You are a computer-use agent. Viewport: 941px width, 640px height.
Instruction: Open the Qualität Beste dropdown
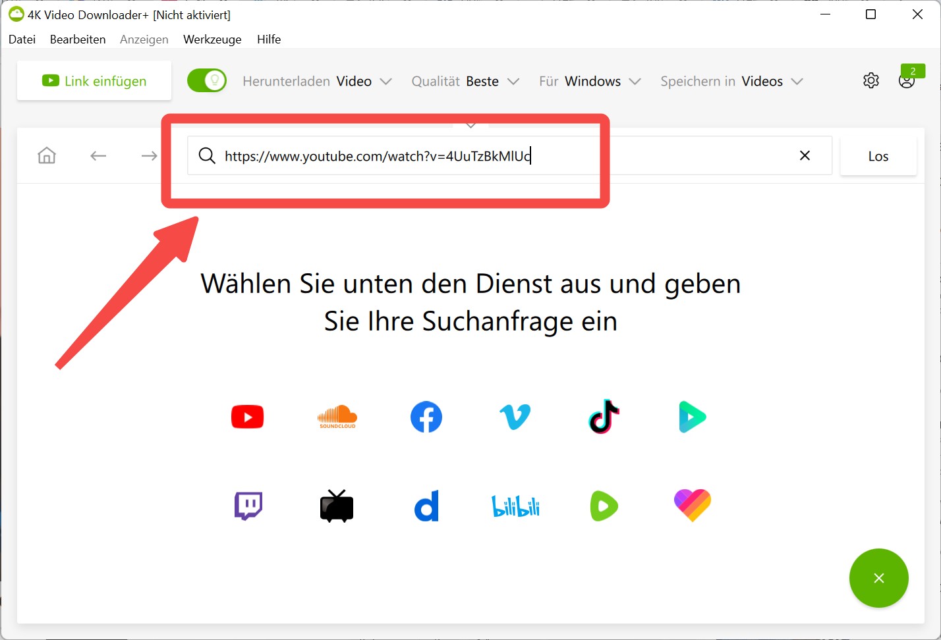tap(466, 82)
